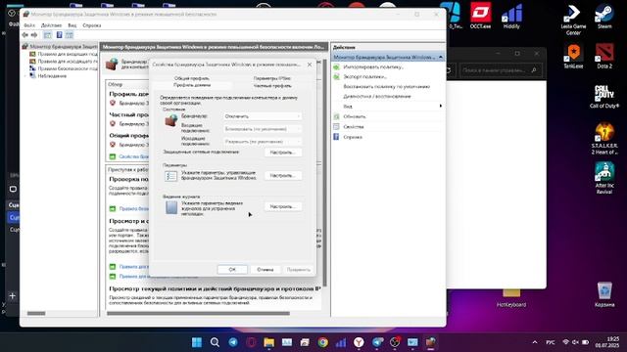Viewport: 627px width, 352px height.
Task: Open the Hiddify desktop shortcut
Action: pos(511,16)
